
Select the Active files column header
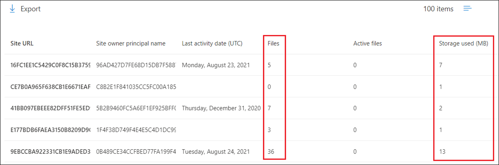coord(367,43)
